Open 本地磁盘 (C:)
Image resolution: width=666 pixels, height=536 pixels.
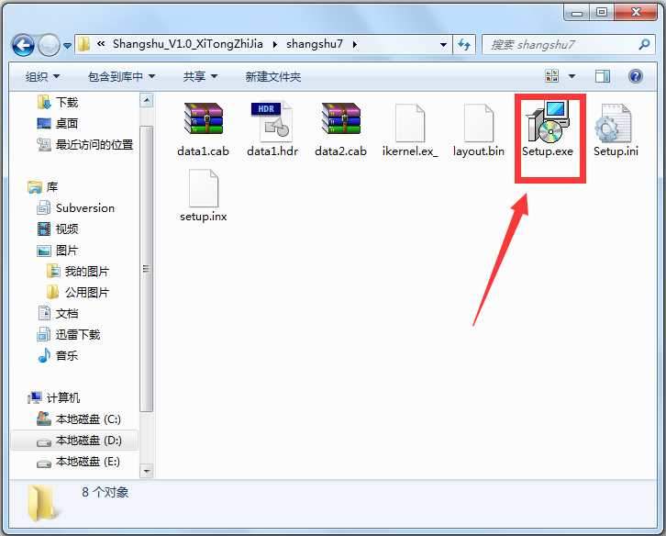[x=79, y=419]
